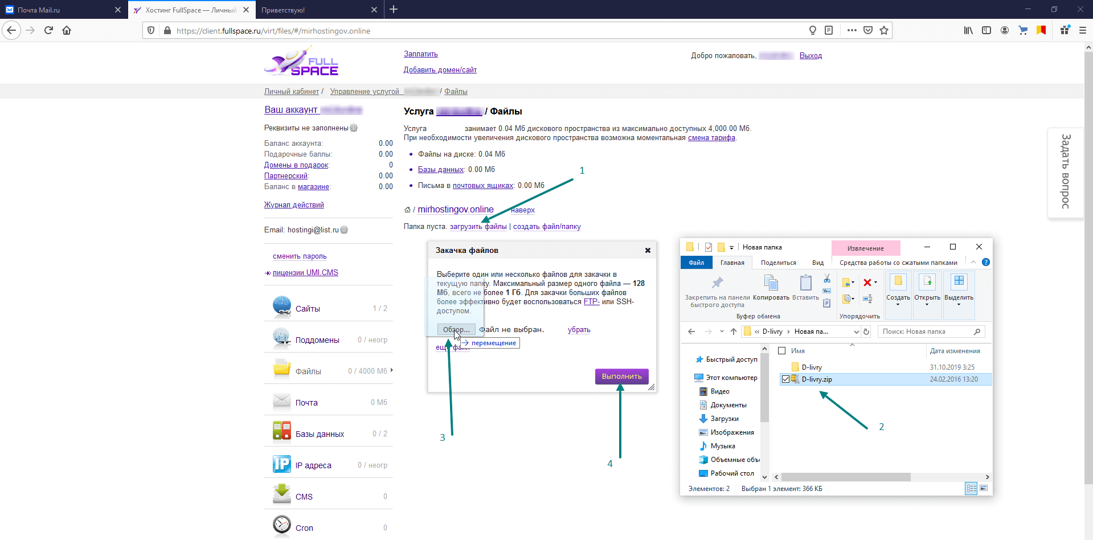Click the purple Выполнить button
Viewport: 1093px width, 540px height.
click(x=622, y=377)
